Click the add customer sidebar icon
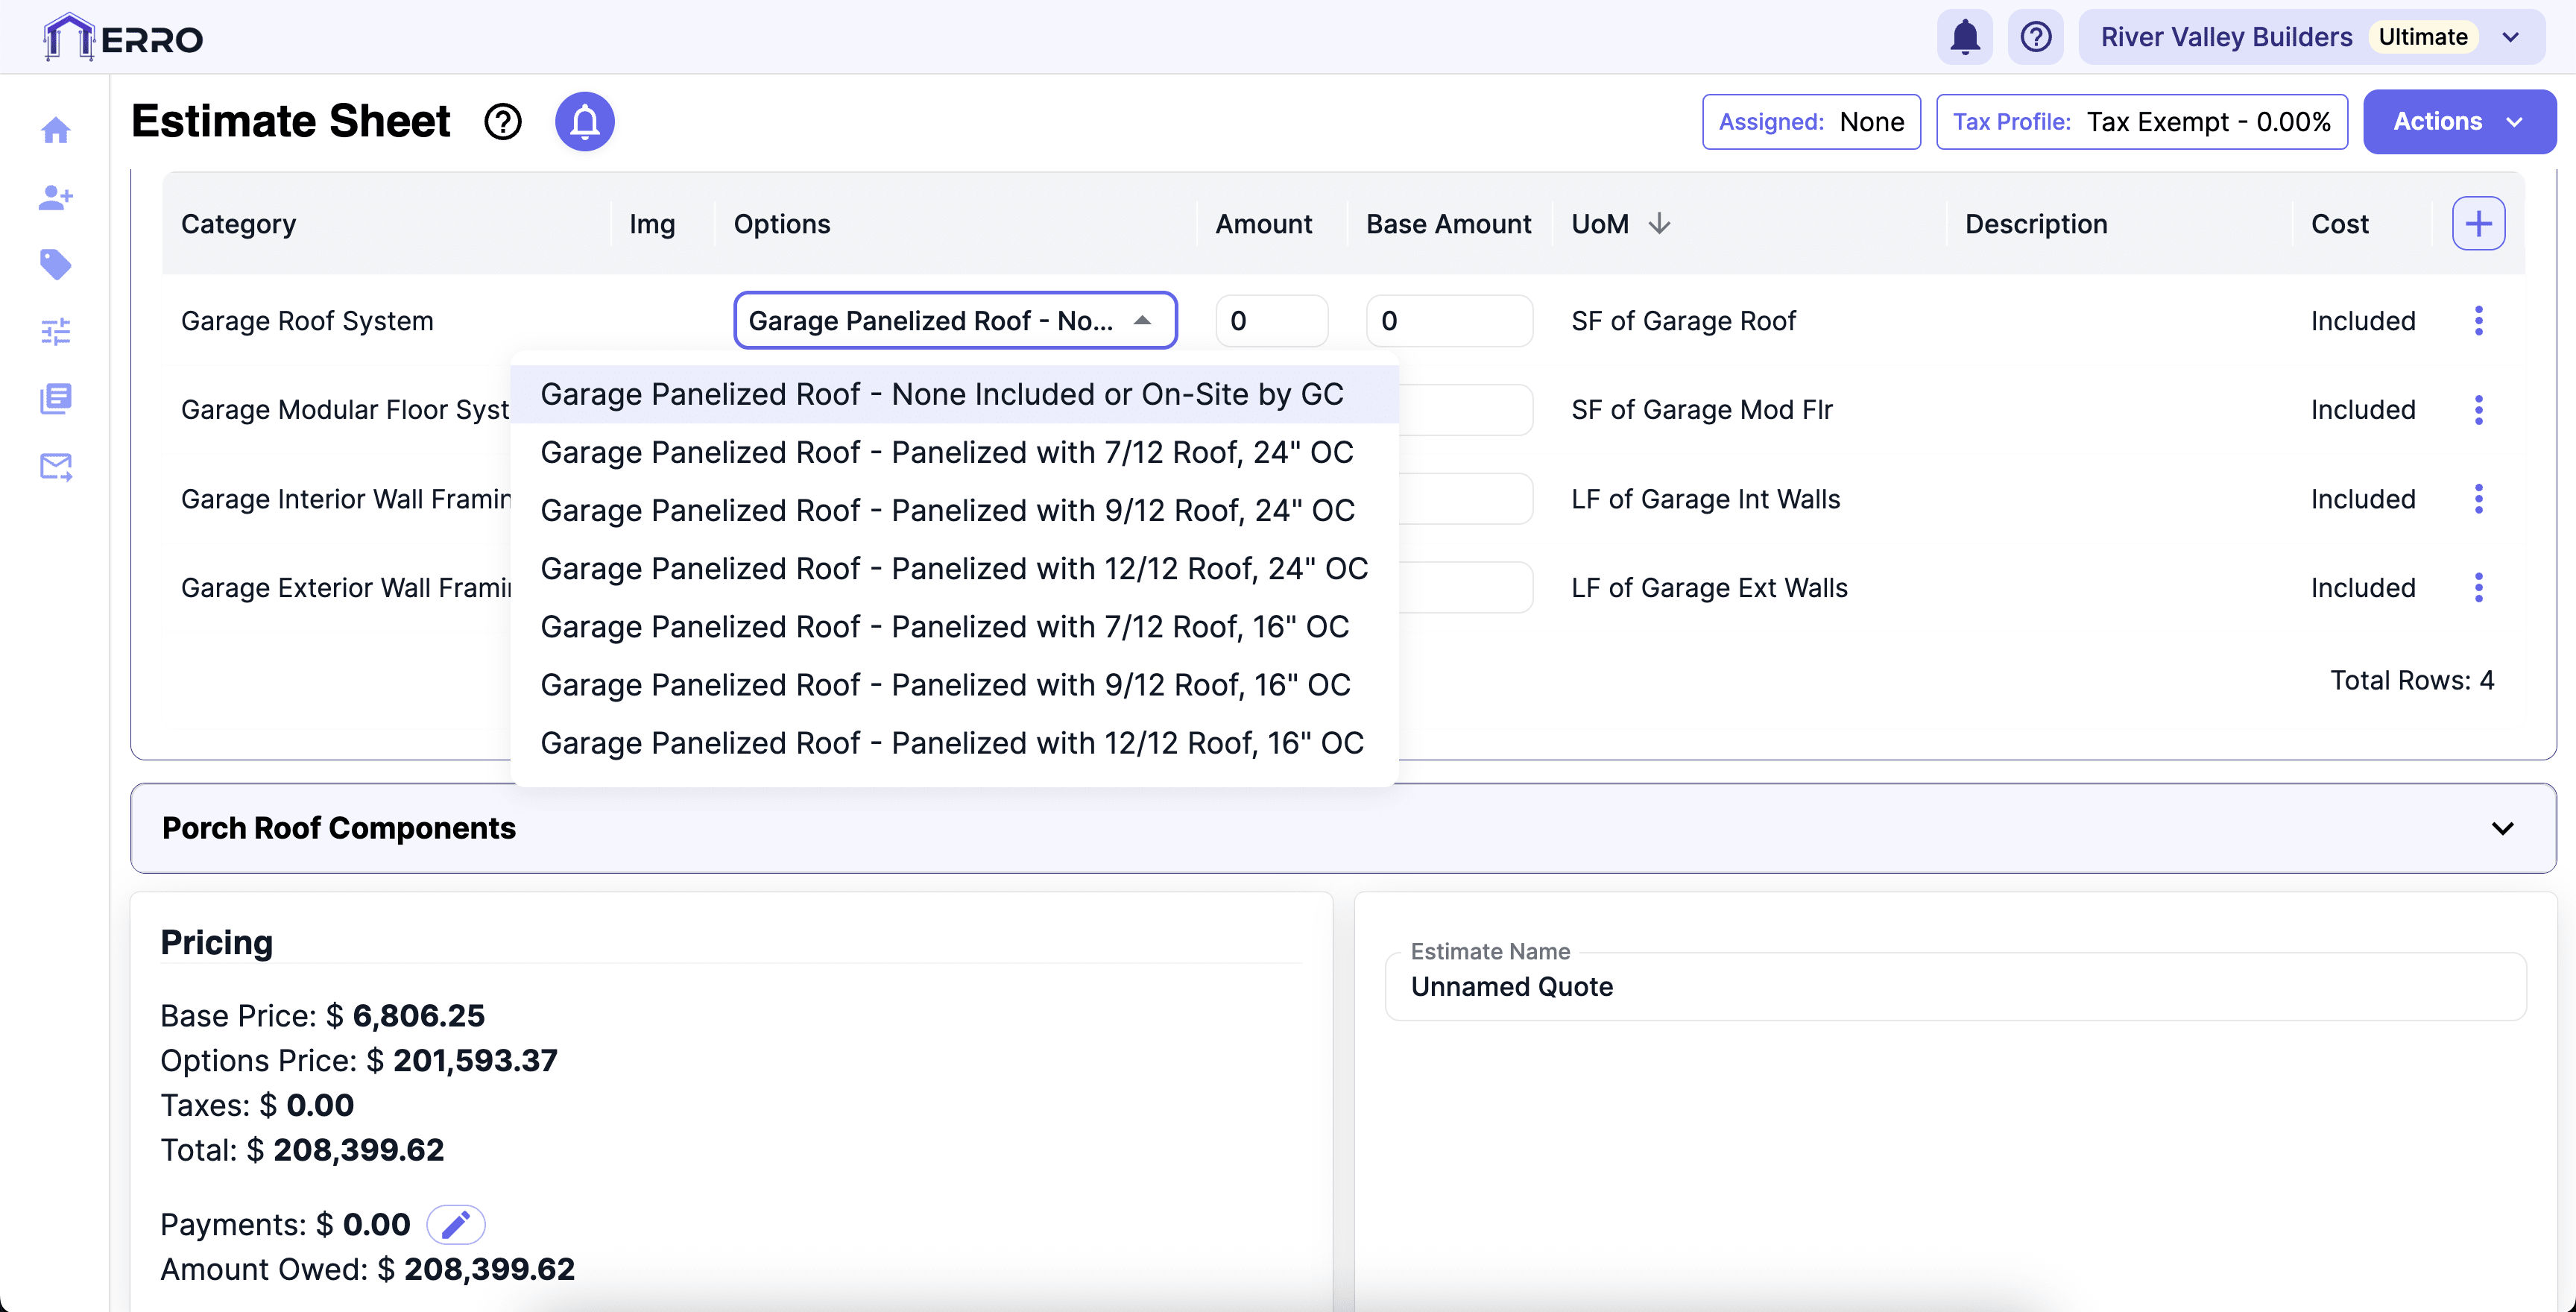Viewport: 2576px width, 1312px height. [x=56, y=197]
